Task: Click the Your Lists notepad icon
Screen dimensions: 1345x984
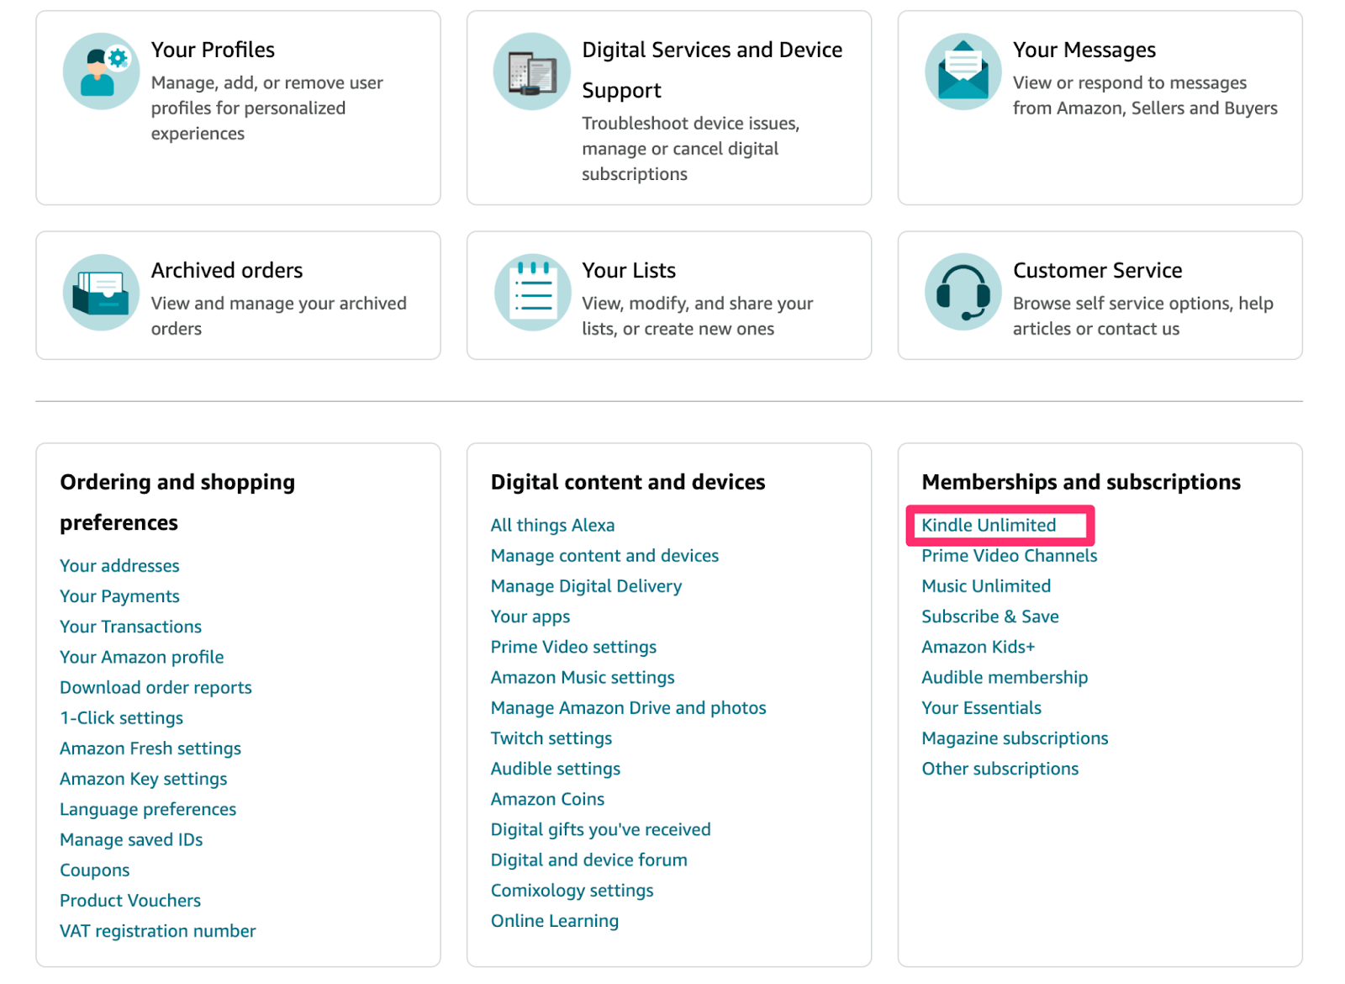Action: click(532, 292)
